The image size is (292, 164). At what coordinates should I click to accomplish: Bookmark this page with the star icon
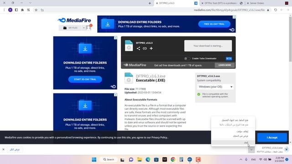point(36,10)
